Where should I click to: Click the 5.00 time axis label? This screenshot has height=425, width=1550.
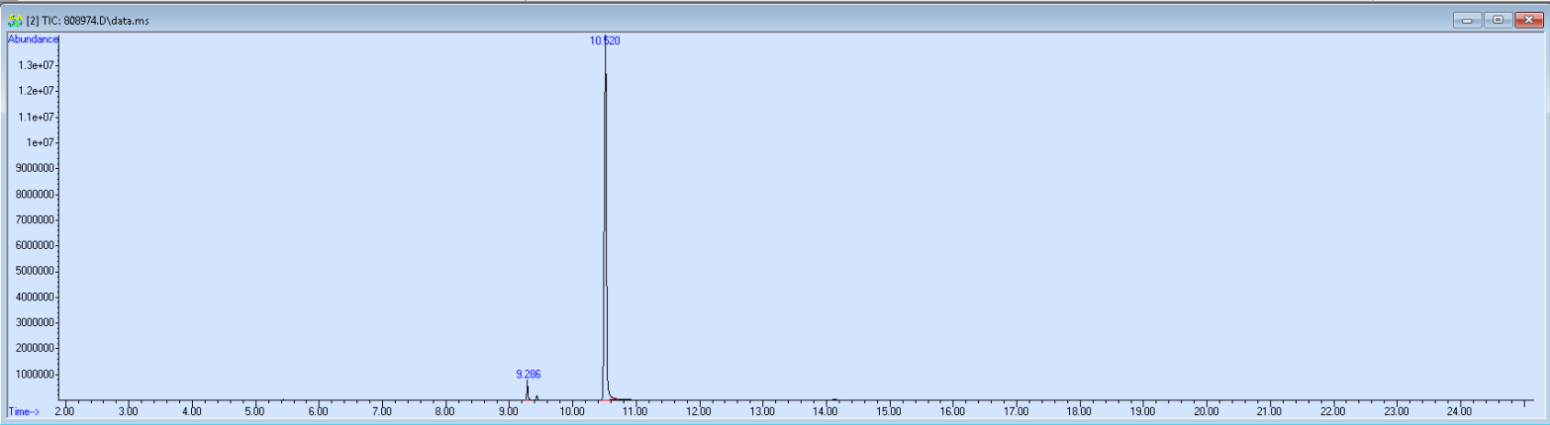pos(255,410)
